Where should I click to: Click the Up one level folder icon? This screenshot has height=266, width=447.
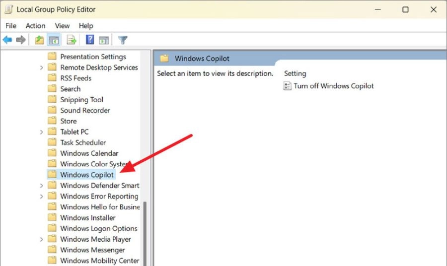(x=39, y=40)
